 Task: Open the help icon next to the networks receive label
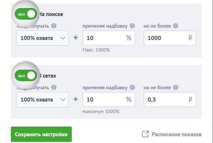[54, 87]
